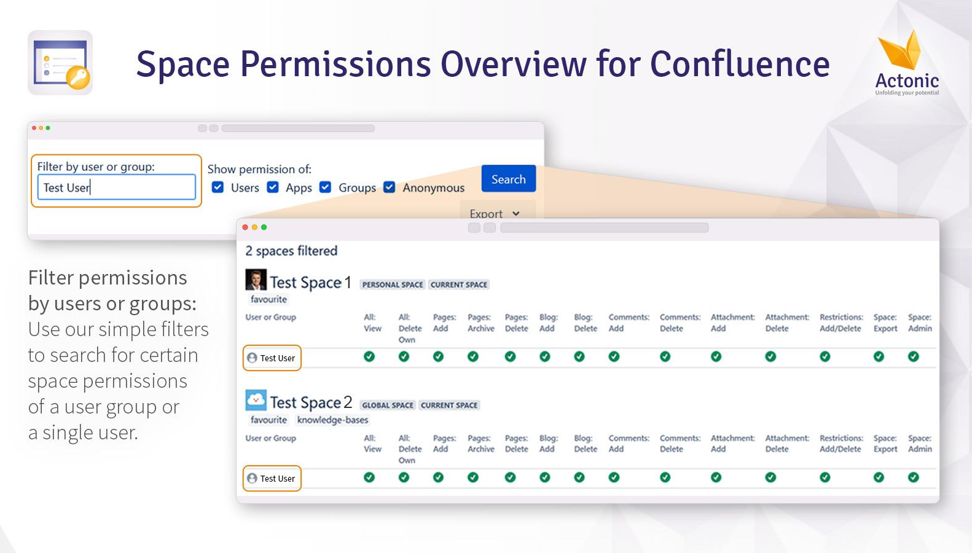Viewport: 972px width, 553px height.
Task: Click Space Export checkmark in Test Space 2
Action: 879,477
